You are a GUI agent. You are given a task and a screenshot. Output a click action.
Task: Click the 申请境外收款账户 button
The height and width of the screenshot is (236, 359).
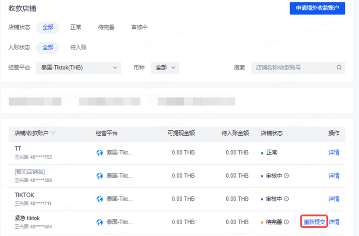pos(317,8)
